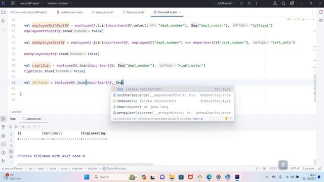
Task: Close the Tutorial4.scala tab
Action: (180, 12)
